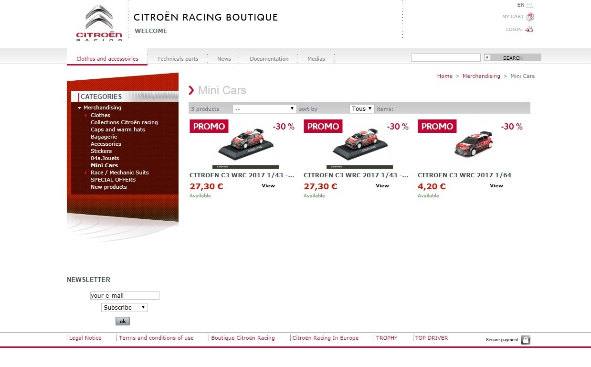The image size is (591, 367).
Task: Go to Home breadcrumb
Action: (x=444, y=76)
